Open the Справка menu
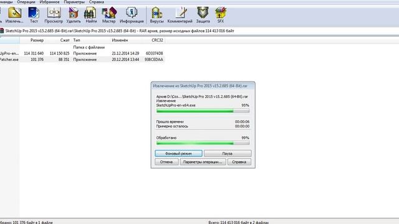The width and height of the screenshot is (399, 224). [97, 2]
